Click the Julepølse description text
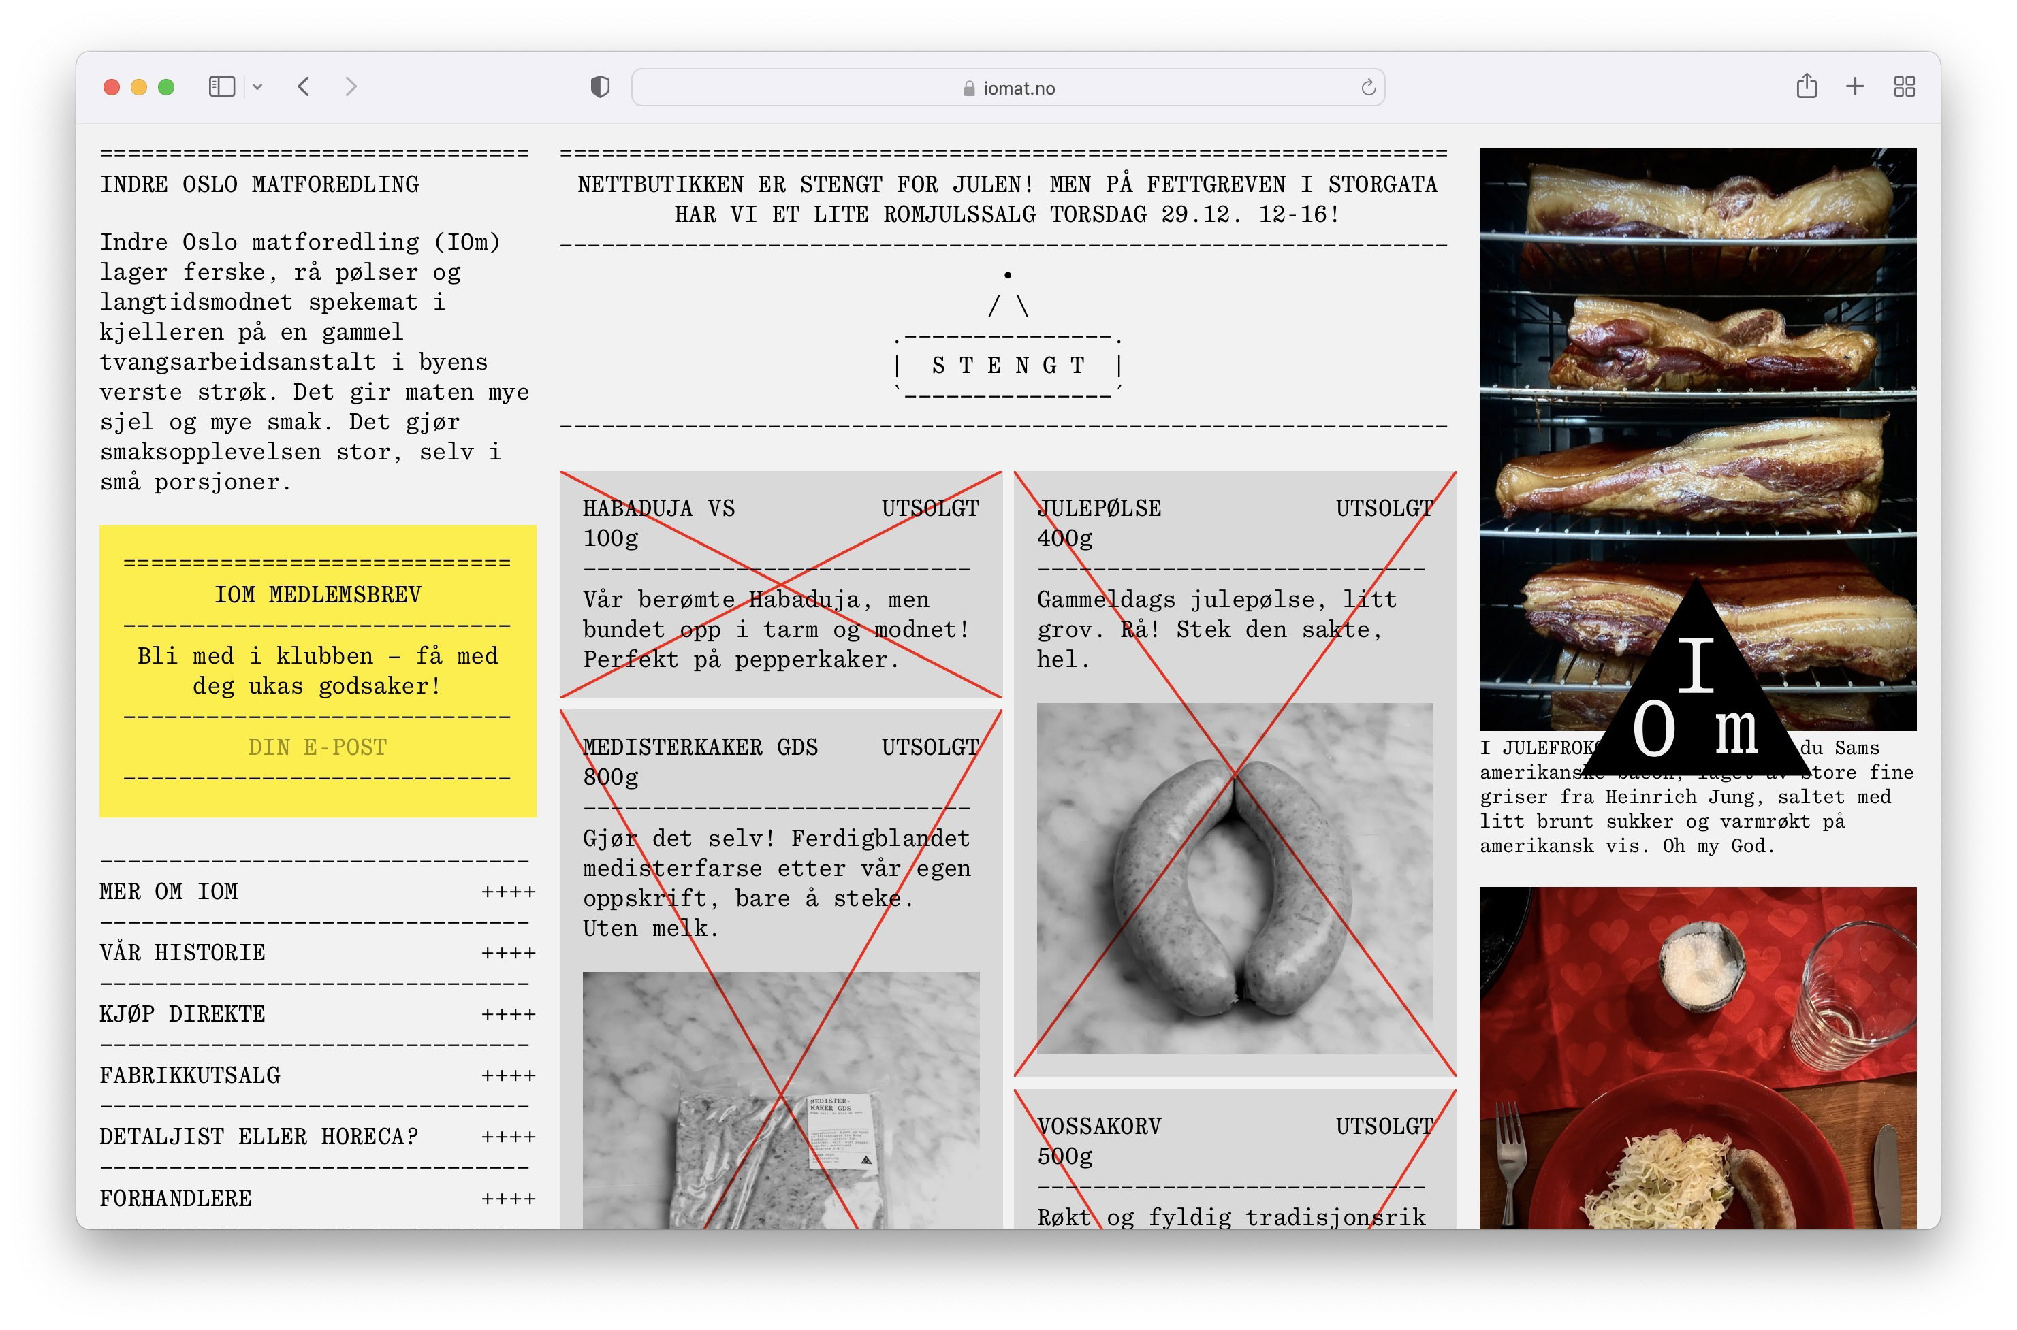 point(1217,630)
